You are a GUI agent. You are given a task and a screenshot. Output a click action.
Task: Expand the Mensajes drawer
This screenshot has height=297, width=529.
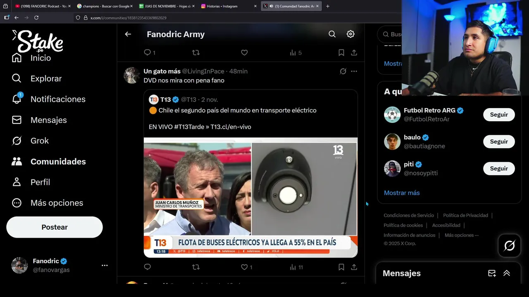(x=507, y=273)
